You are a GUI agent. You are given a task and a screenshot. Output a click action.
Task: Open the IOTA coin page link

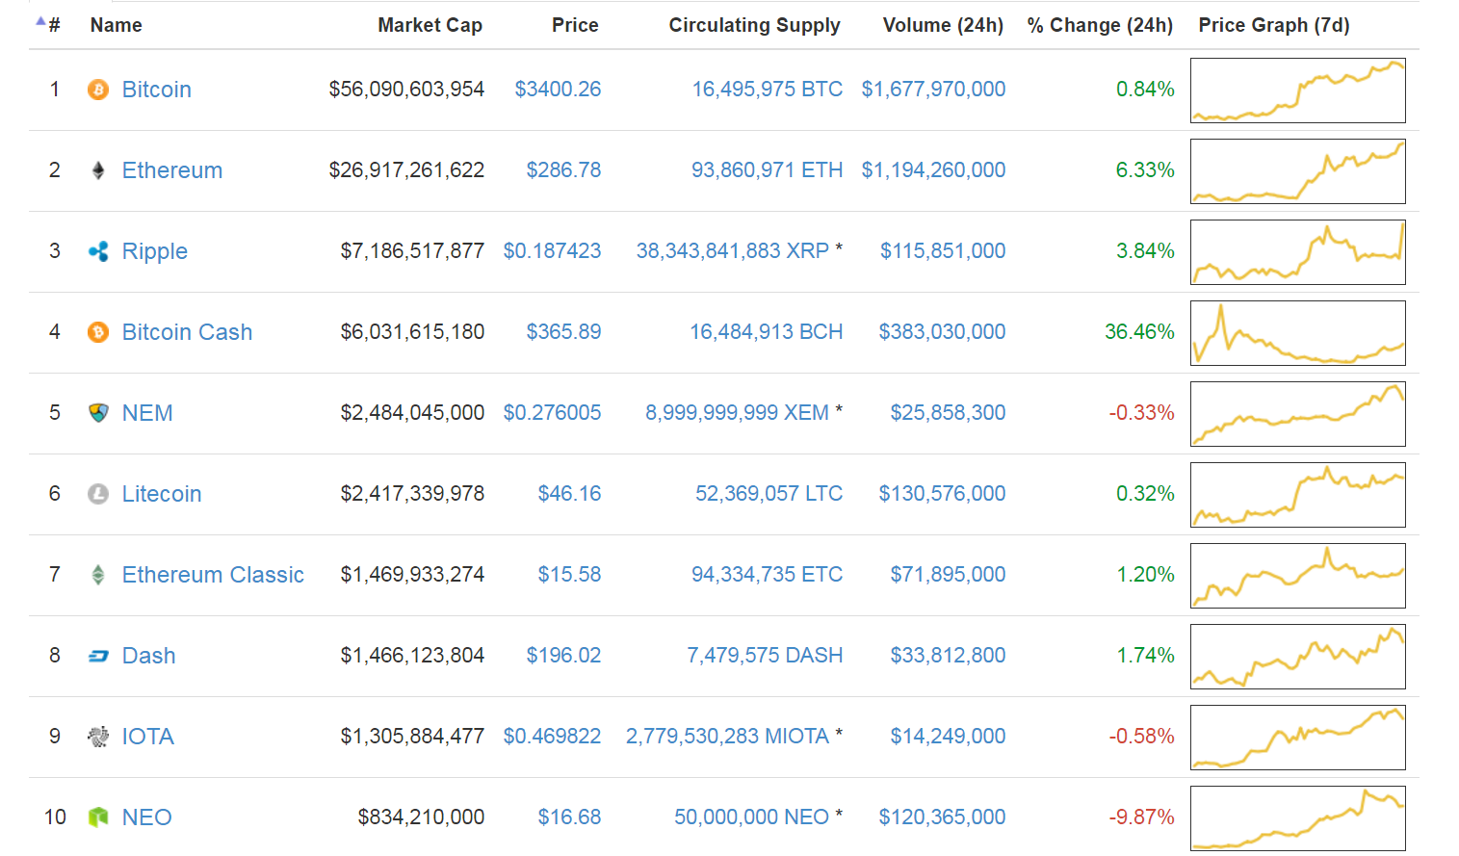click(148, 737)
